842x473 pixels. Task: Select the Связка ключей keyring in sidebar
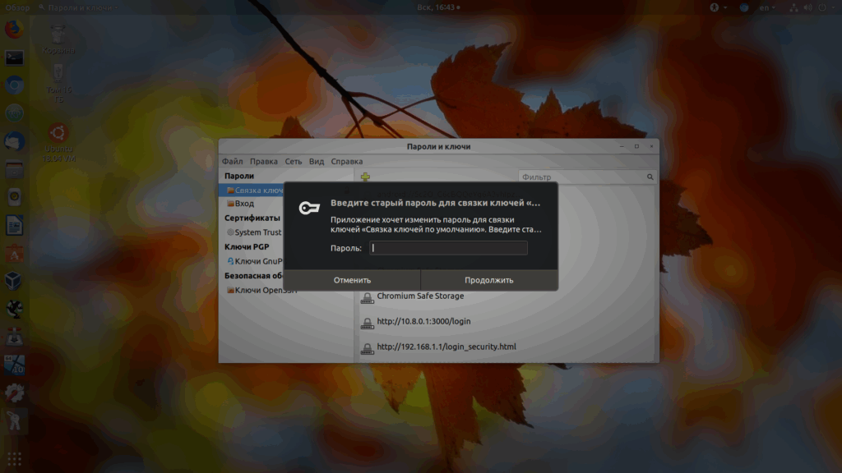[x=252, y=191]
